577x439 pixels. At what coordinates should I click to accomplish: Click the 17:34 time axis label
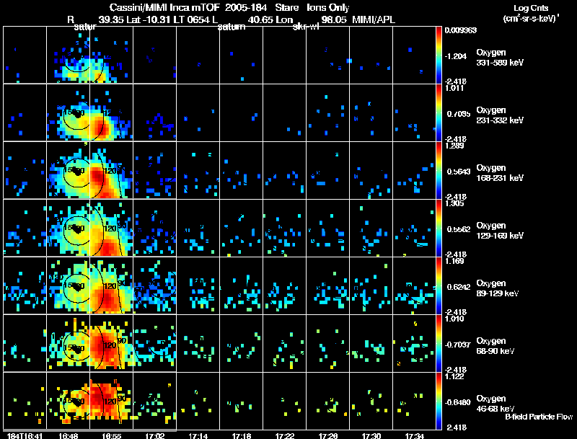pos(415,436)
